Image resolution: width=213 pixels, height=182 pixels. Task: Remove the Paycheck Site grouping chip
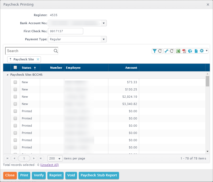[38, 59]
